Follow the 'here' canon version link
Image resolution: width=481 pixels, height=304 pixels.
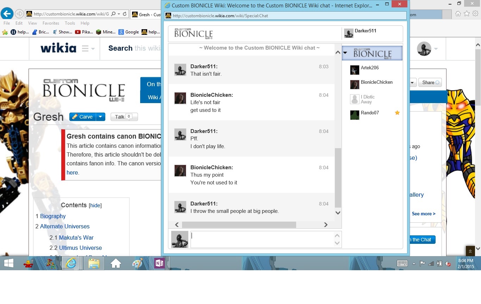click(x=72, y=172)
